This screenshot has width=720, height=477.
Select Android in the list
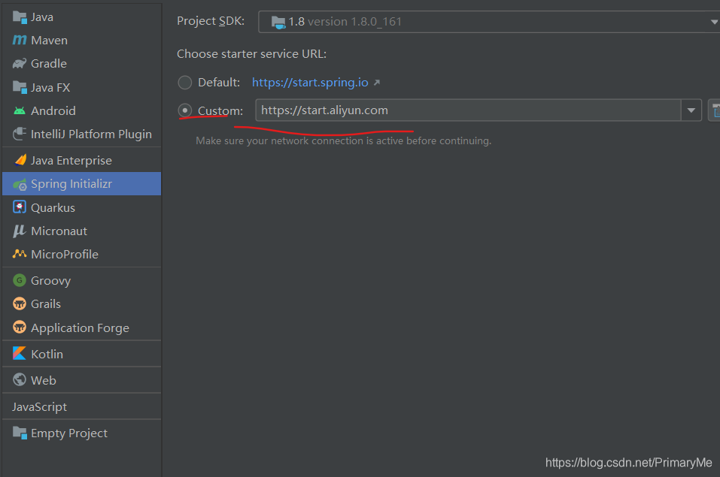pos(82,110)
